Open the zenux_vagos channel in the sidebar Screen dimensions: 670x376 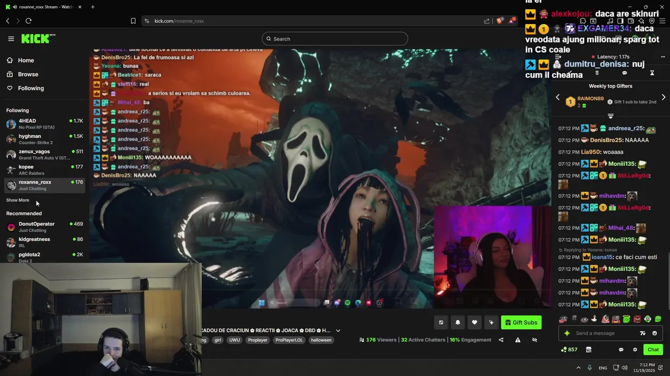44,155
